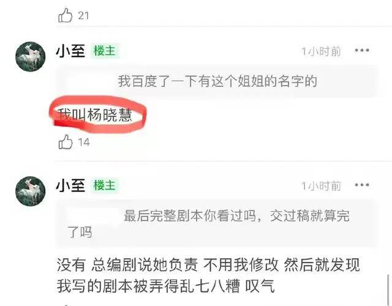The width and height of the screenshot is (392, 306).
Task: Open more options on second 小至 comment
Action: click(x=362, y=185)
